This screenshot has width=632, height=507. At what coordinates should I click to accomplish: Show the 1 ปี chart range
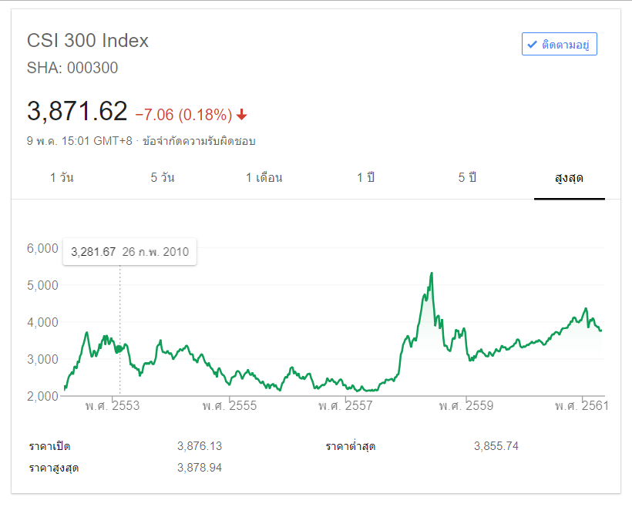(x=365, y=178)
